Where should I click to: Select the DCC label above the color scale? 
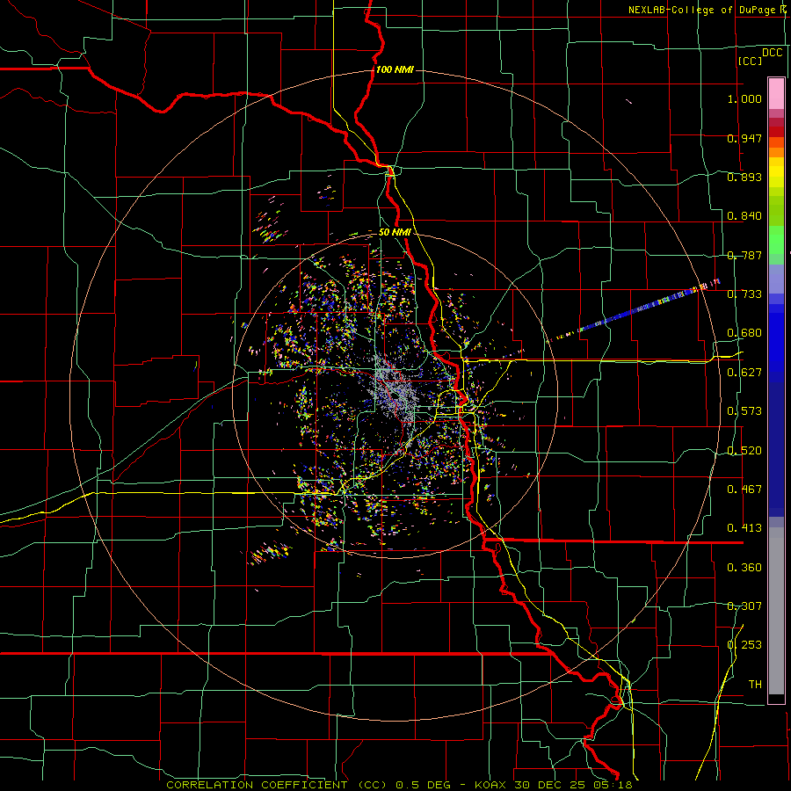point(772,52)
